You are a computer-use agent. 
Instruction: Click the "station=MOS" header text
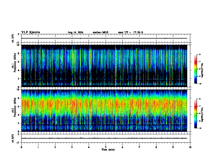pos(101,32)
